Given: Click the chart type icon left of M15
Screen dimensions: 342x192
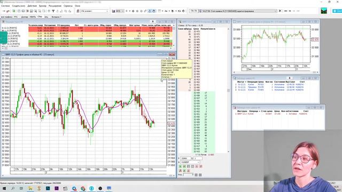Looking at the screenshot, I should coord(113,11).
